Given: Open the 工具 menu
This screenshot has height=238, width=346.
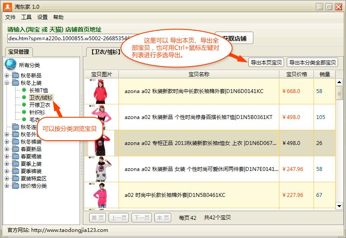Looking at the screenshot, I should pos(26,17).
